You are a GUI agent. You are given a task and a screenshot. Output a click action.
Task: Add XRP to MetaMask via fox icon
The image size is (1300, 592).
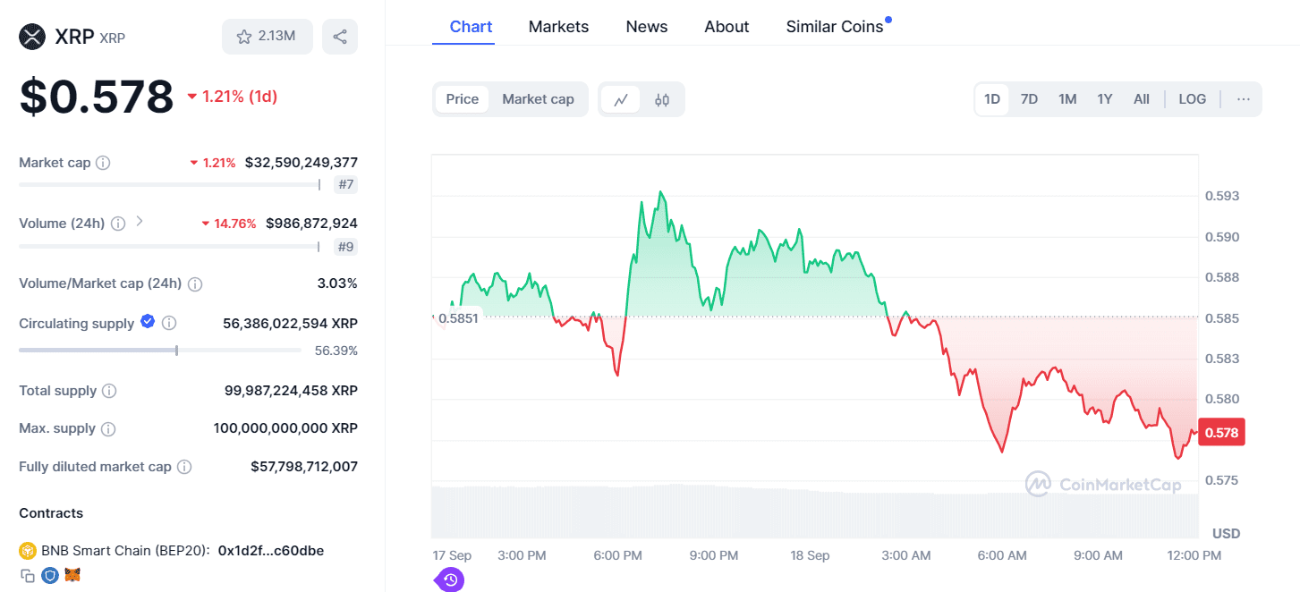click(x=72, y=575)
